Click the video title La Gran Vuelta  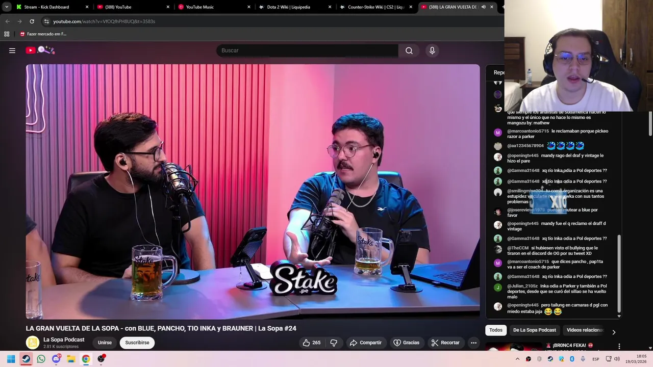161,328
